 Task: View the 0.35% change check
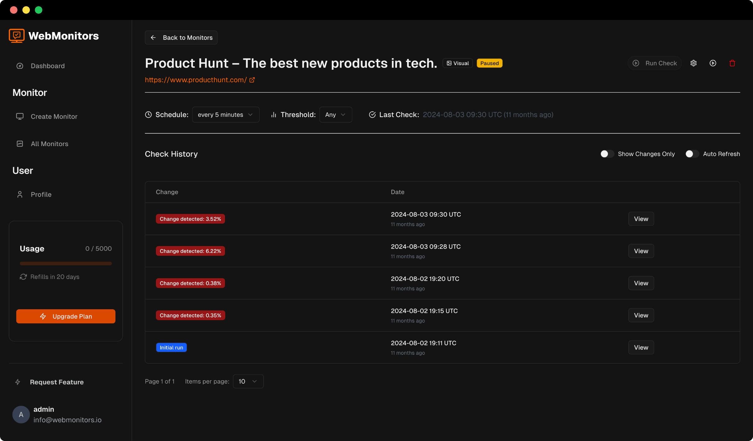pyautogui.click(x=641, y=315)
